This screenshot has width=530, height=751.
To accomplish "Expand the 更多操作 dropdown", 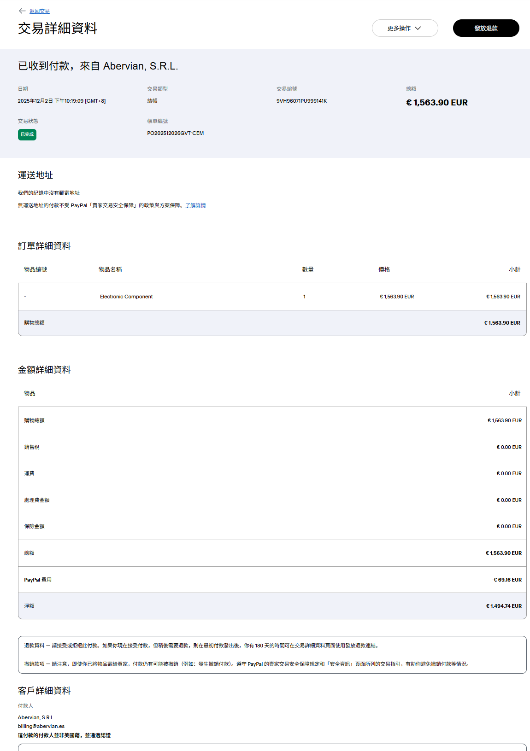I will [404, 28].
